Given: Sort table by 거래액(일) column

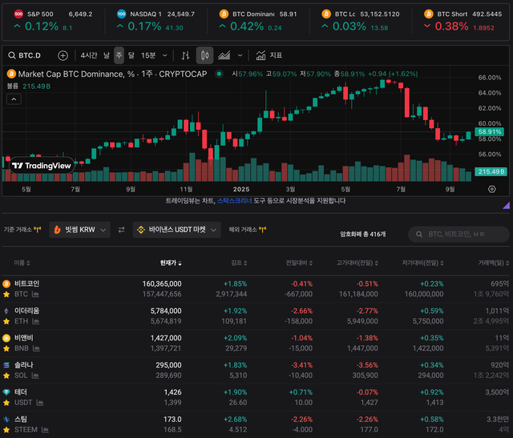Looking at the screenshot, I should (494, 263).
